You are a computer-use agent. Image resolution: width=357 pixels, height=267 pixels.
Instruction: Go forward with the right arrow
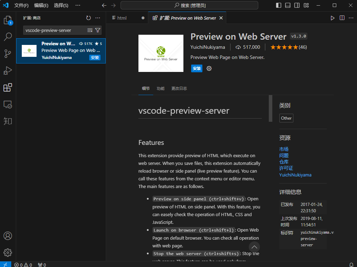(113, 6)
